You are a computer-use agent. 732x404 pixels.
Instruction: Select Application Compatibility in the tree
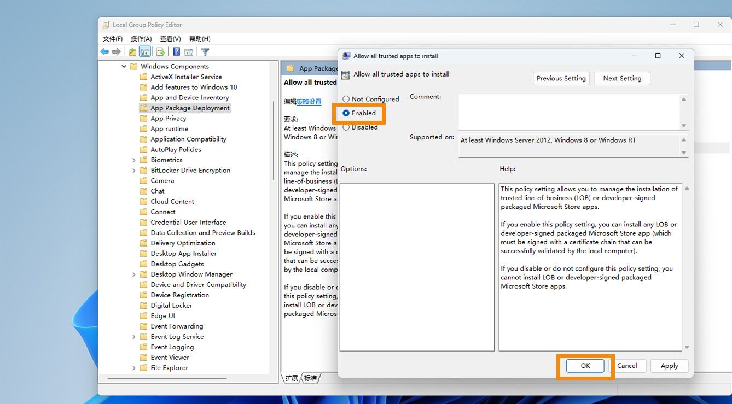point(188,139)
